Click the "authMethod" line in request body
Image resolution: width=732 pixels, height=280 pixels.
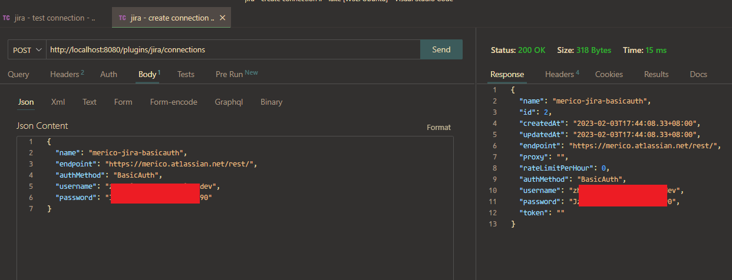click(108, 175)
